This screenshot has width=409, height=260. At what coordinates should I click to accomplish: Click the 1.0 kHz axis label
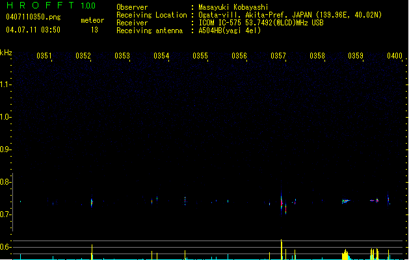(x=5, y=117)
